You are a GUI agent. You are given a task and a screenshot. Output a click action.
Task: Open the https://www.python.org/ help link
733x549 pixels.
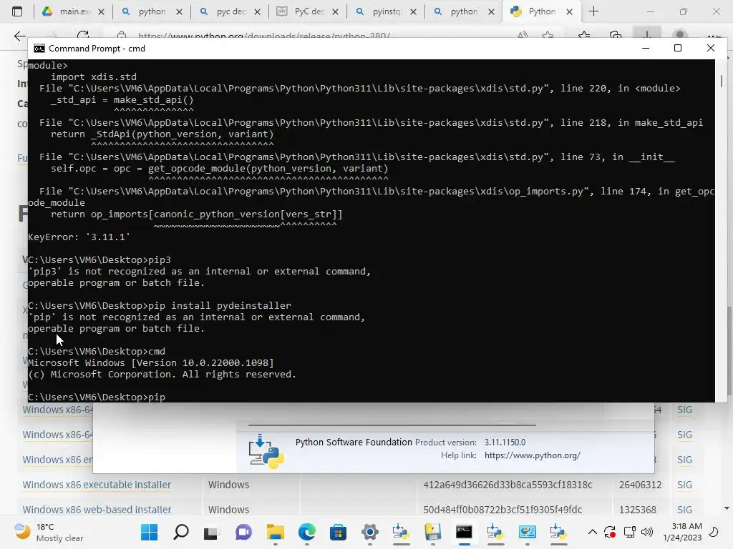533,455
